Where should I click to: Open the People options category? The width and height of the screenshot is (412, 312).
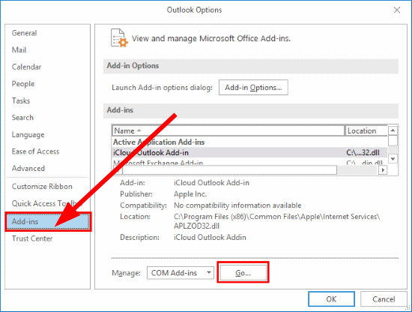pyautogui.click(x=23, y=84)
